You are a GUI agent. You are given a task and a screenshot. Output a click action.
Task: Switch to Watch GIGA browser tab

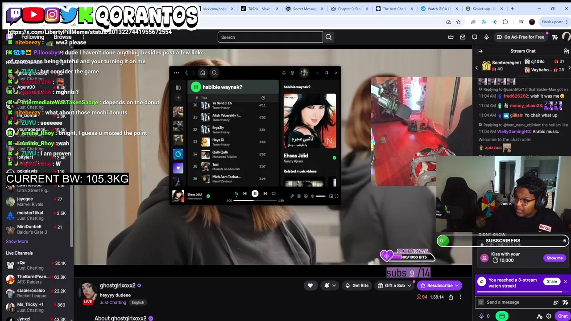pyautogui.click(x=439, y=8)
